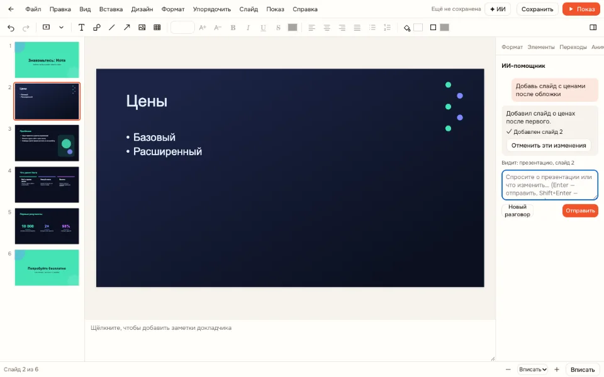
Task: Open the fill color swatch beside the bucket
Action: (x=418, y=27)
